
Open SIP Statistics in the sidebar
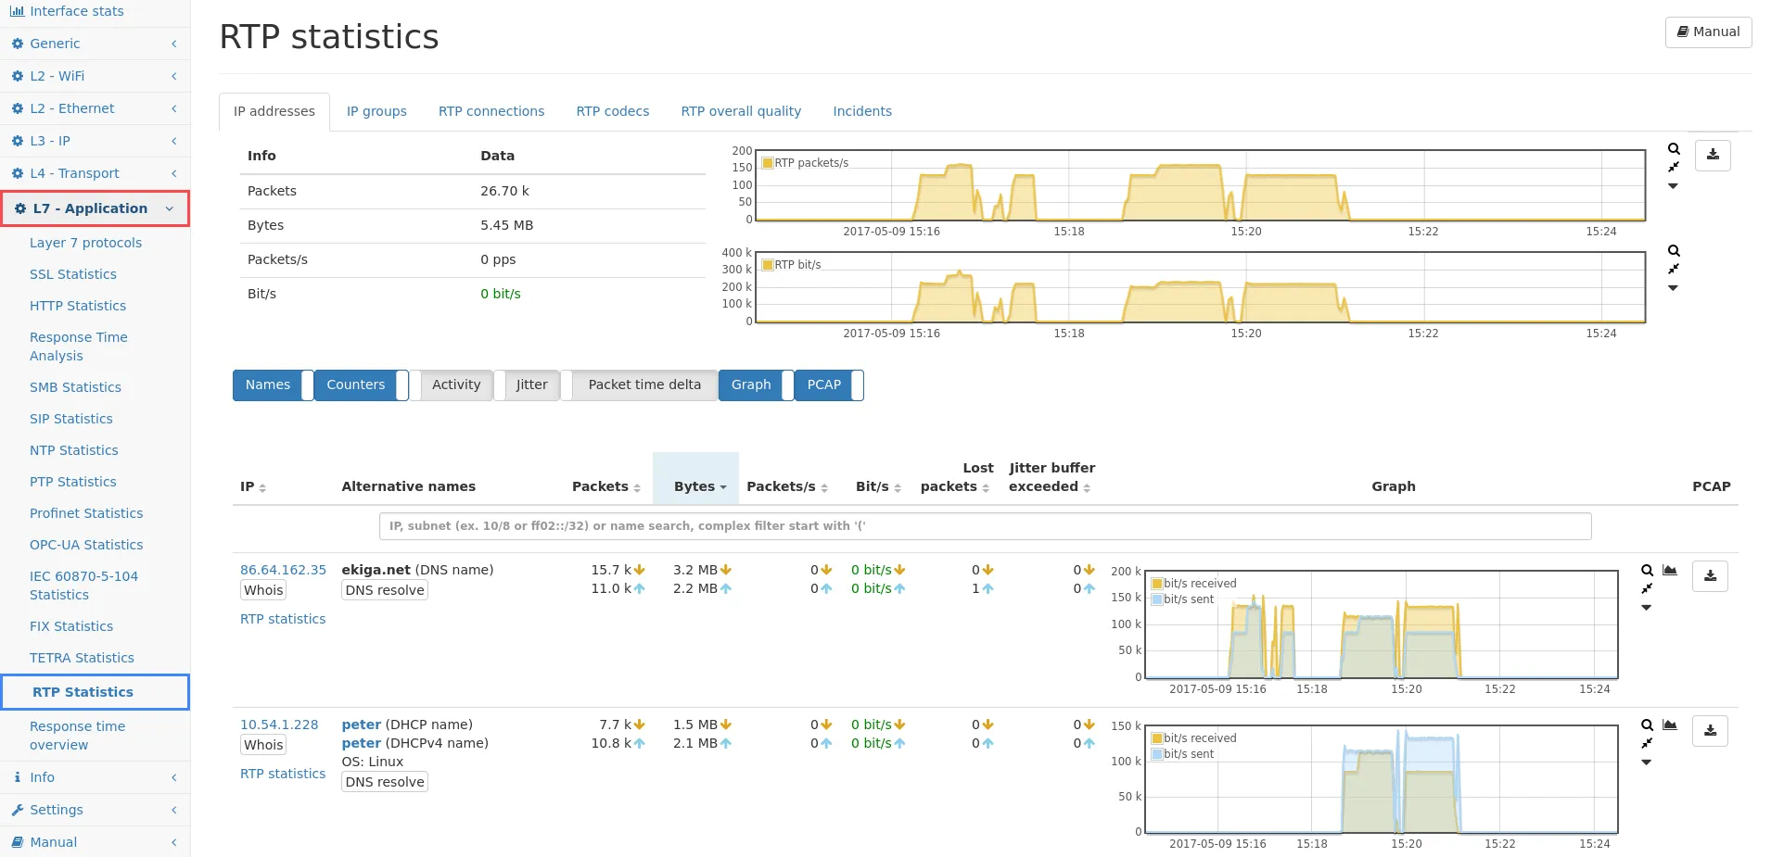point(71,419)
